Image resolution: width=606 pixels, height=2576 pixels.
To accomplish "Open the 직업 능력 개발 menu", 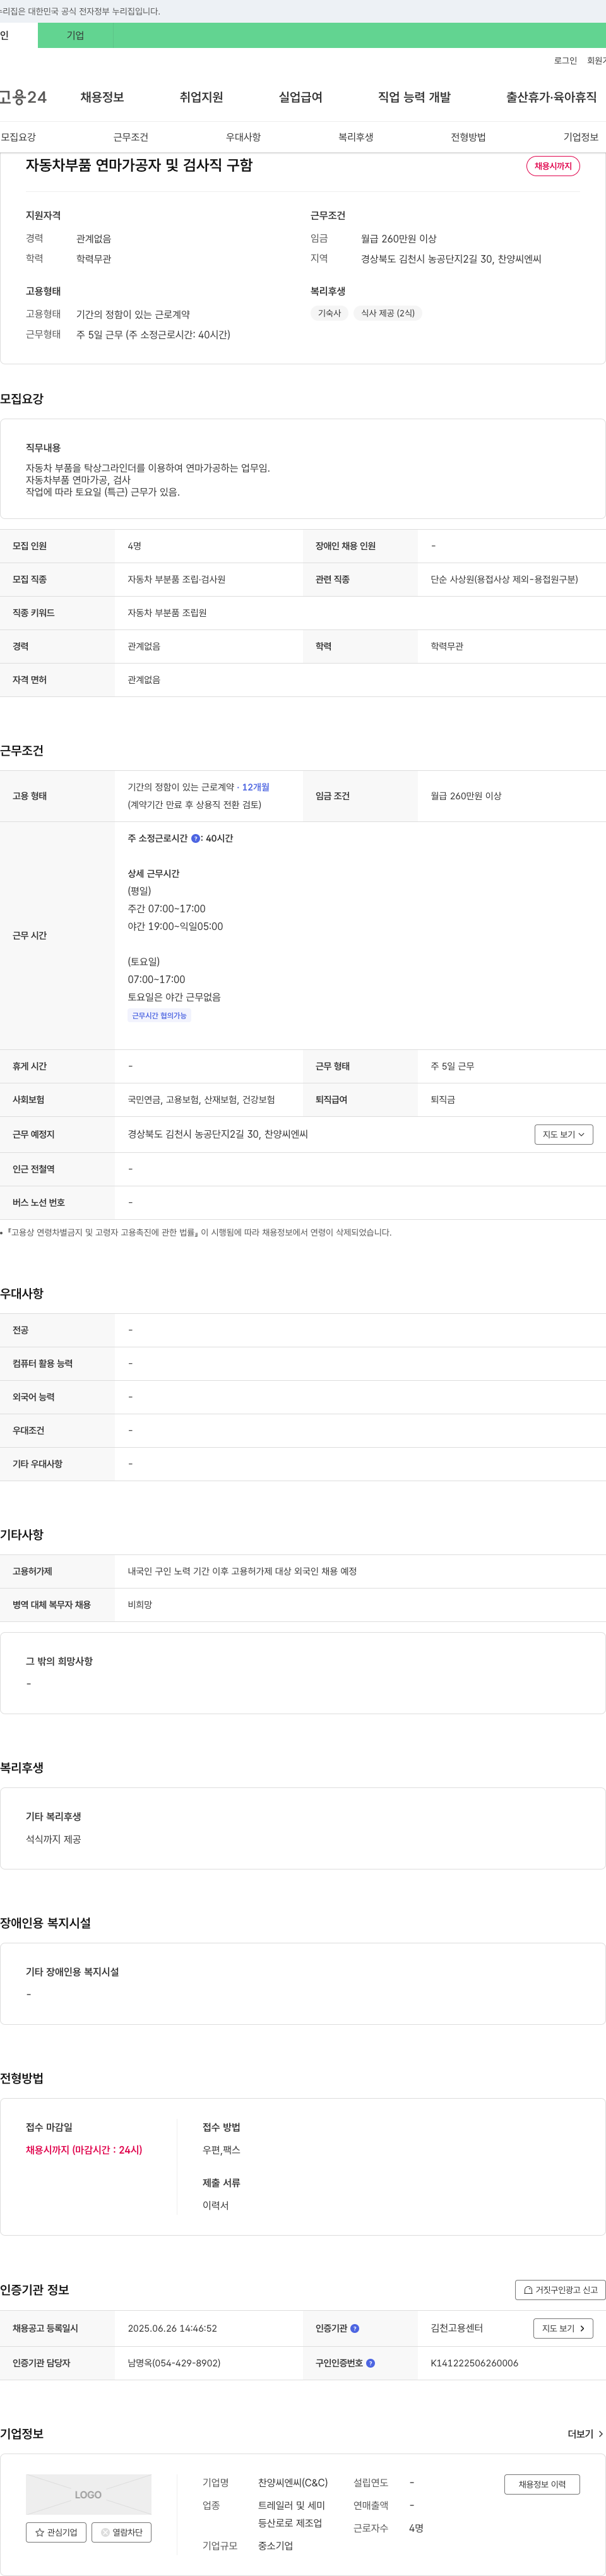I will tap(414, 97).
